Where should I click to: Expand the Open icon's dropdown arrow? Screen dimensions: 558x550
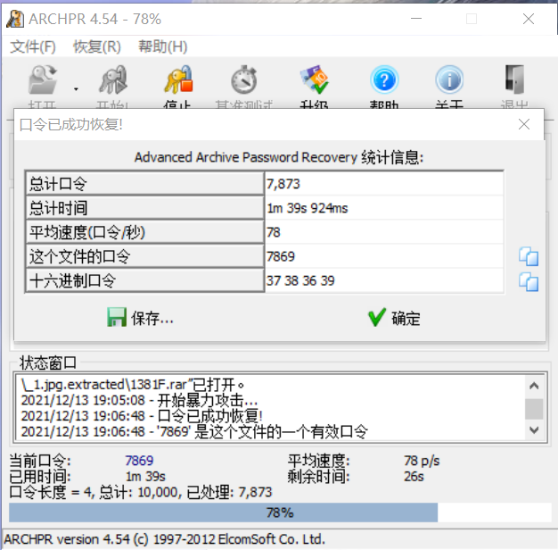click(x=76, y=89)
